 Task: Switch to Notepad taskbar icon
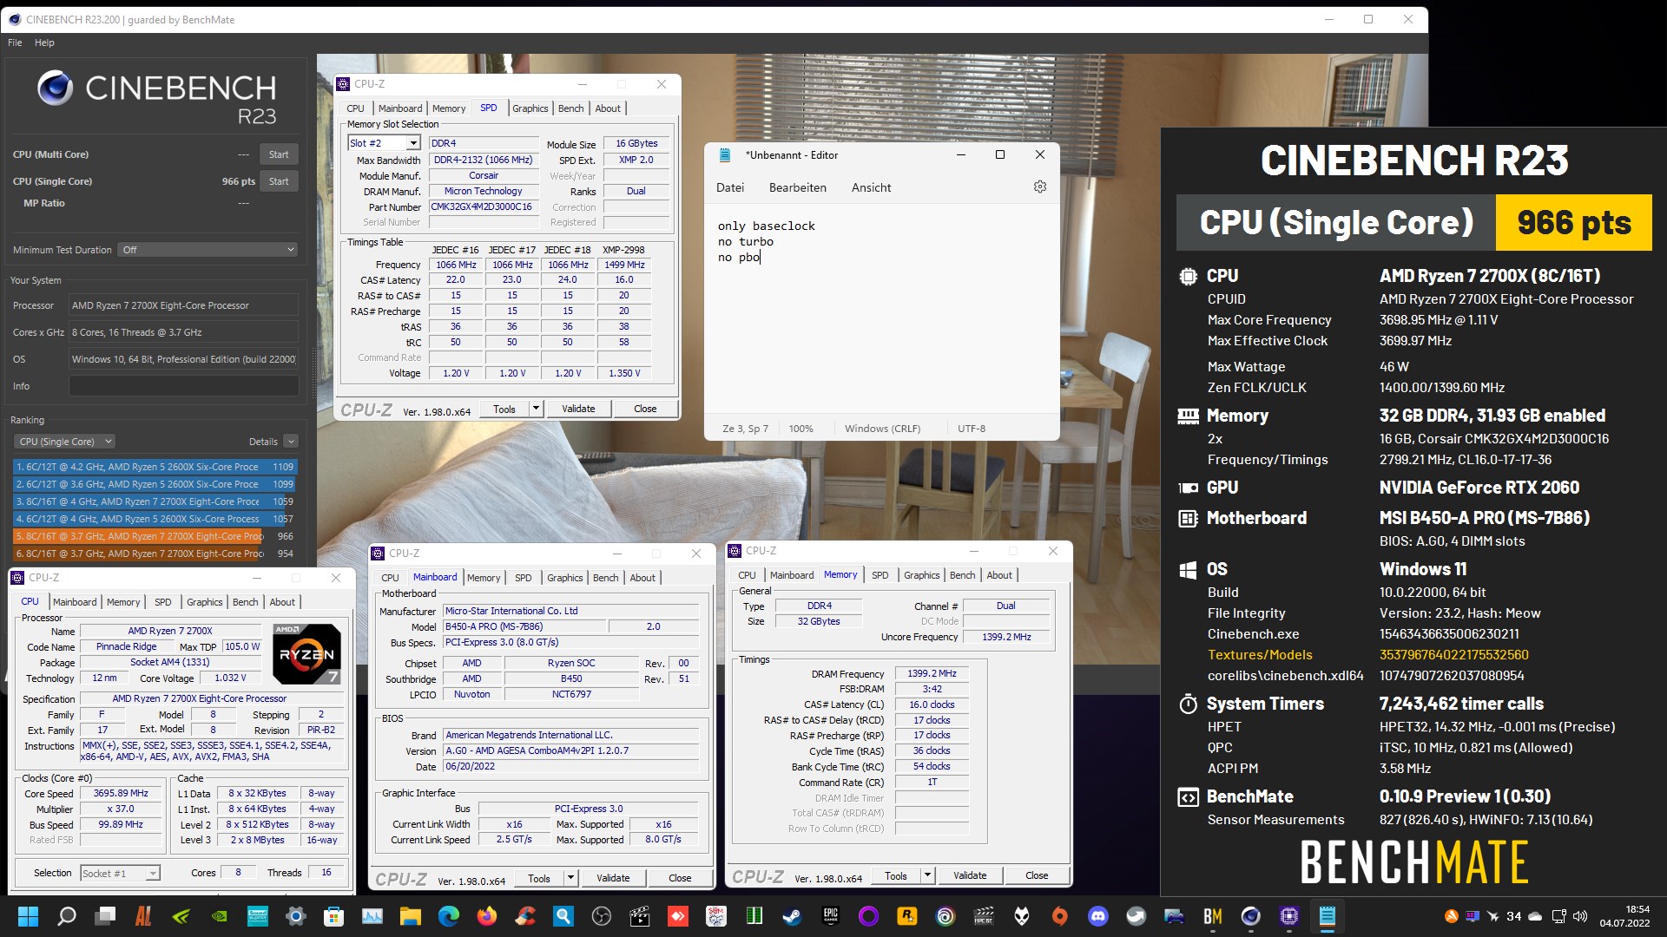tap(1327, 916)
